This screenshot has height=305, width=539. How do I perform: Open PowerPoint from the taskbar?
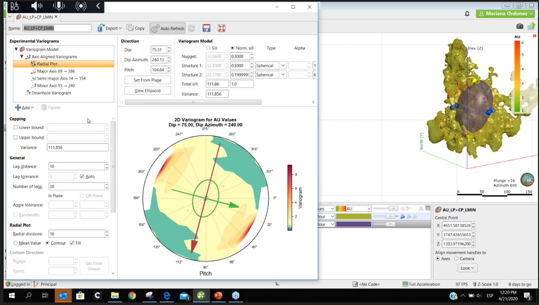click(218, 296)
